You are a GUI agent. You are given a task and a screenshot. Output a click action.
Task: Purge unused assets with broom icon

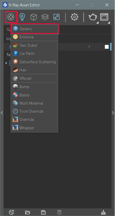click(103, 212)
